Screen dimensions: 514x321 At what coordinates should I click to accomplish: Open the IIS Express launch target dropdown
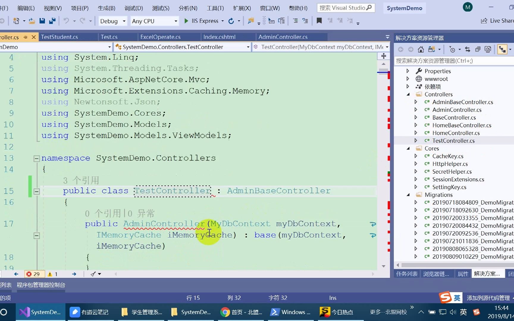point(222,21)
